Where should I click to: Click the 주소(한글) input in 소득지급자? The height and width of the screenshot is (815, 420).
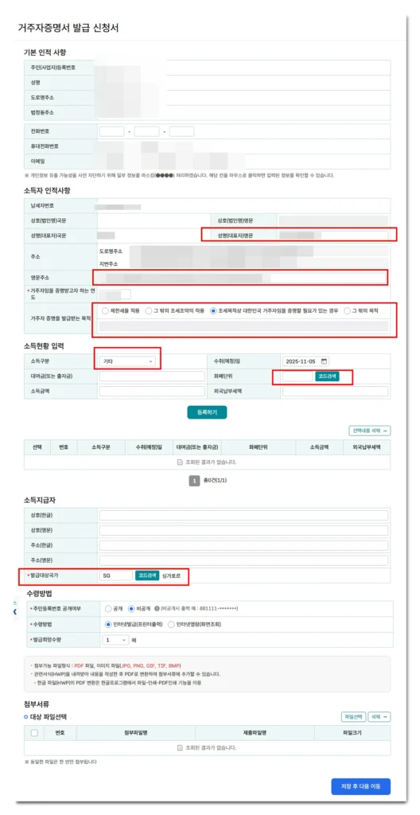243,546
